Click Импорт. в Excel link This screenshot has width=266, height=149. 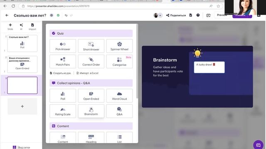point(87,73)
